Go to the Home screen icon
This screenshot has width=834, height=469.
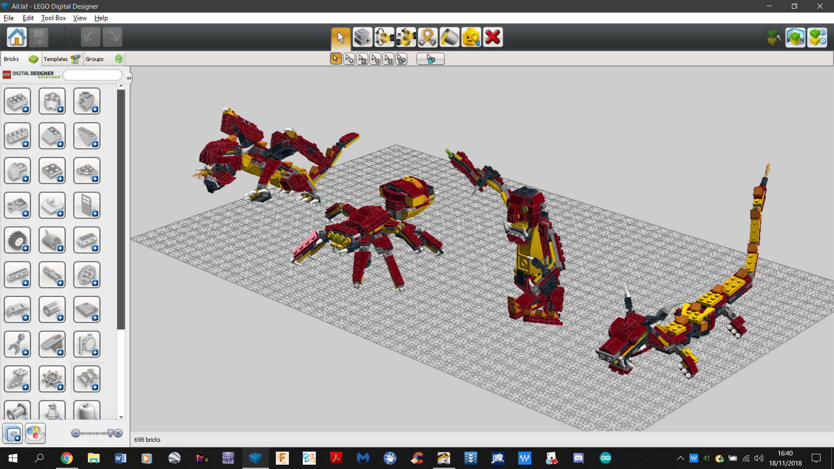[17, 37]
